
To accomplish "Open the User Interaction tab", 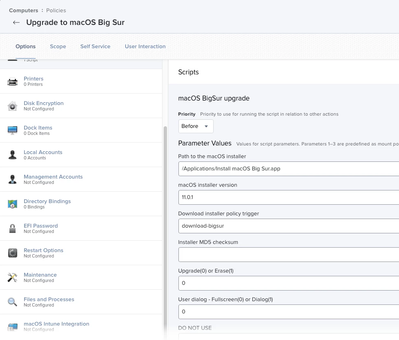I will 145,47.
